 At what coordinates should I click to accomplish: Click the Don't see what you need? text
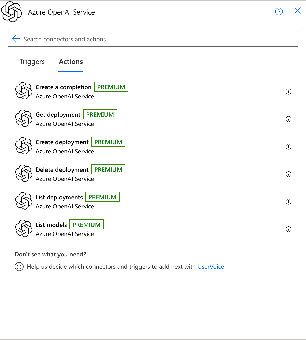50,254
